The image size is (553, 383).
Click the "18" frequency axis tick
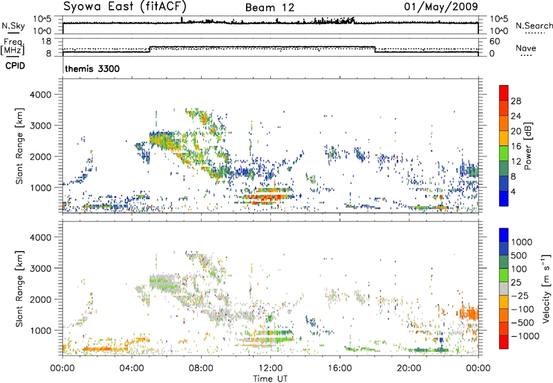(x=47, y=41)
